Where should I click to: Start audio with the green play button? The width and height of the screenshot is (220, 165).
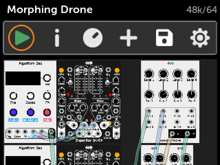21,37
